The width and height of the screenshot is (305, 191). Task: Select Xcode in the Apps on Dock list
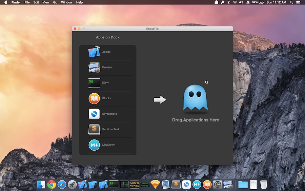(x=94, y=52)
